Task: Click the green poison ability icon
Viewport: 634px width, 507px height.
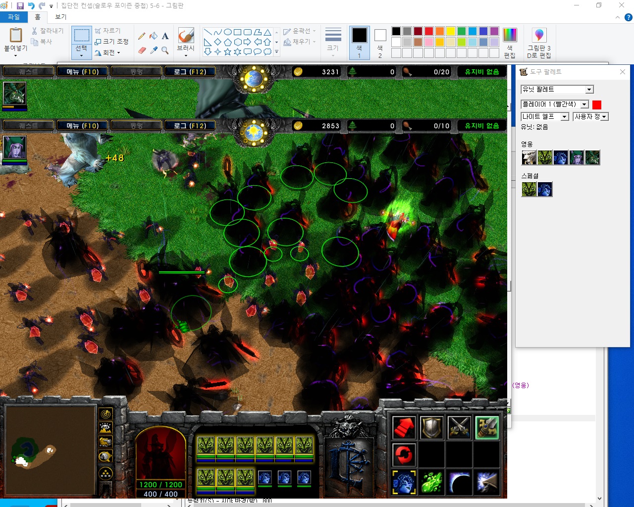Action: click(431, 482)
